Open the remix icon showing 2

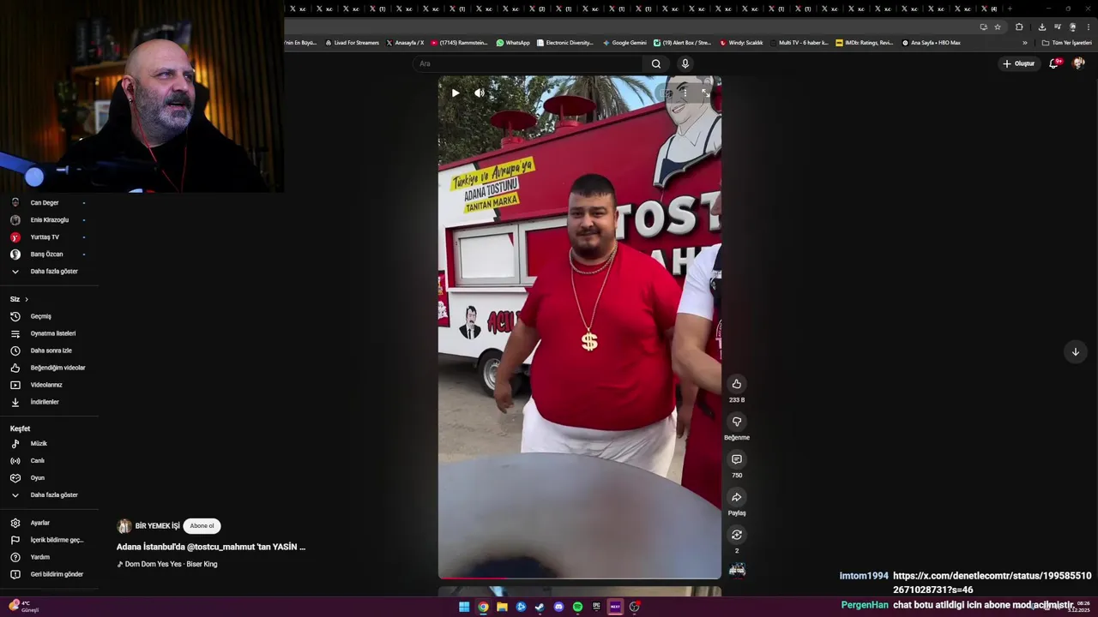[x=736, y=535]
